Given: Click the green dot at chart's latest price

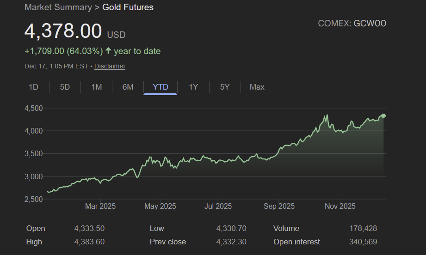Looking at the screenshot, I should (383, 115).
